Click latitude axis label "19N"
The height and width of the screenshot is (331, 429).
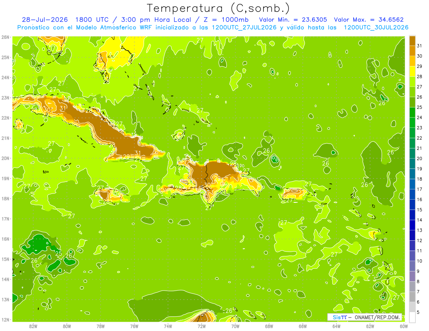pos(5,179)
